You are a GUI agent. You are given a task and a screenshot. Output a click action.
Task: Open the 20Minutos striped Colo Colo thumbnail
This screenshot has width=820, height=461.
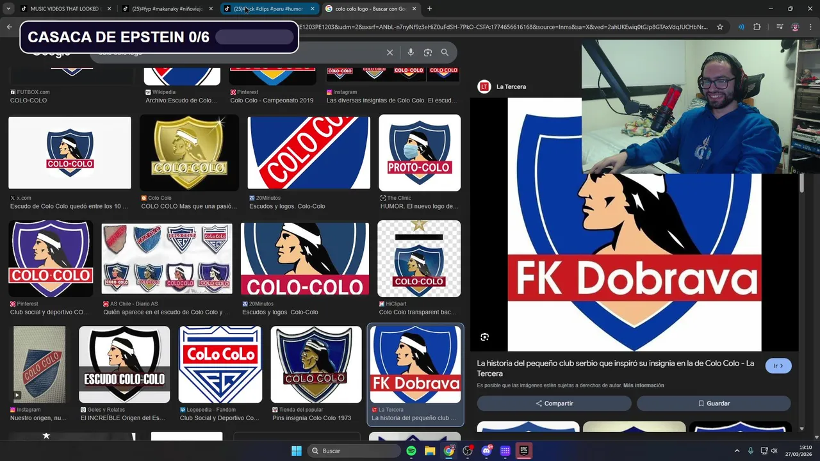pos(309,152)
